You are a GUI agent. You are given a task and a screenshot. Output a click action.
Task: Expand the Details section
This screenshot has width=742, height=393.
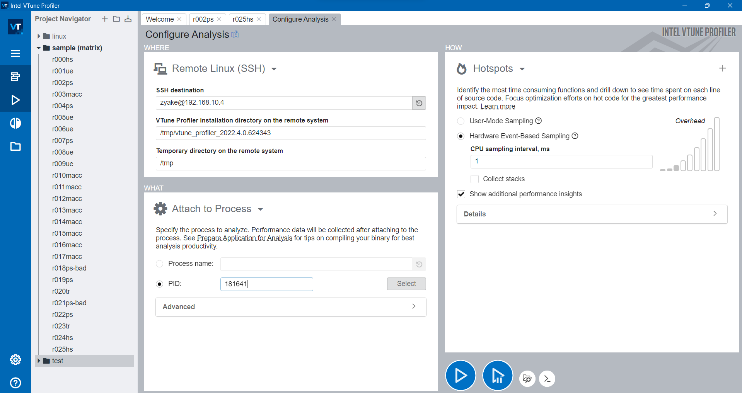(592, 214)
